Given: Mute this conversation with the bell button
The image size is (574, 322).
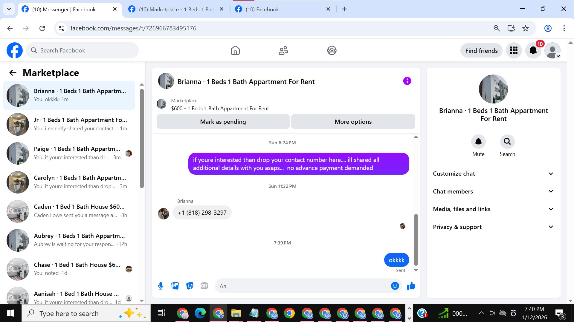Looking at the screenshot, I should (x=478, y=142).
